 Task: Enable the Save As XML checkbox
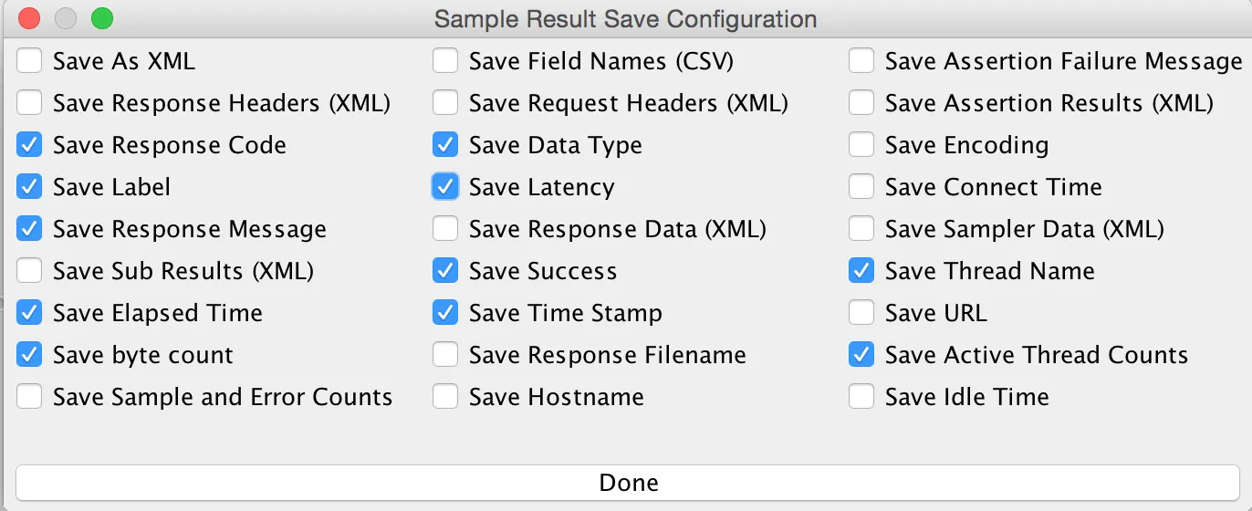pyautogui.click(x=29, y=61)
